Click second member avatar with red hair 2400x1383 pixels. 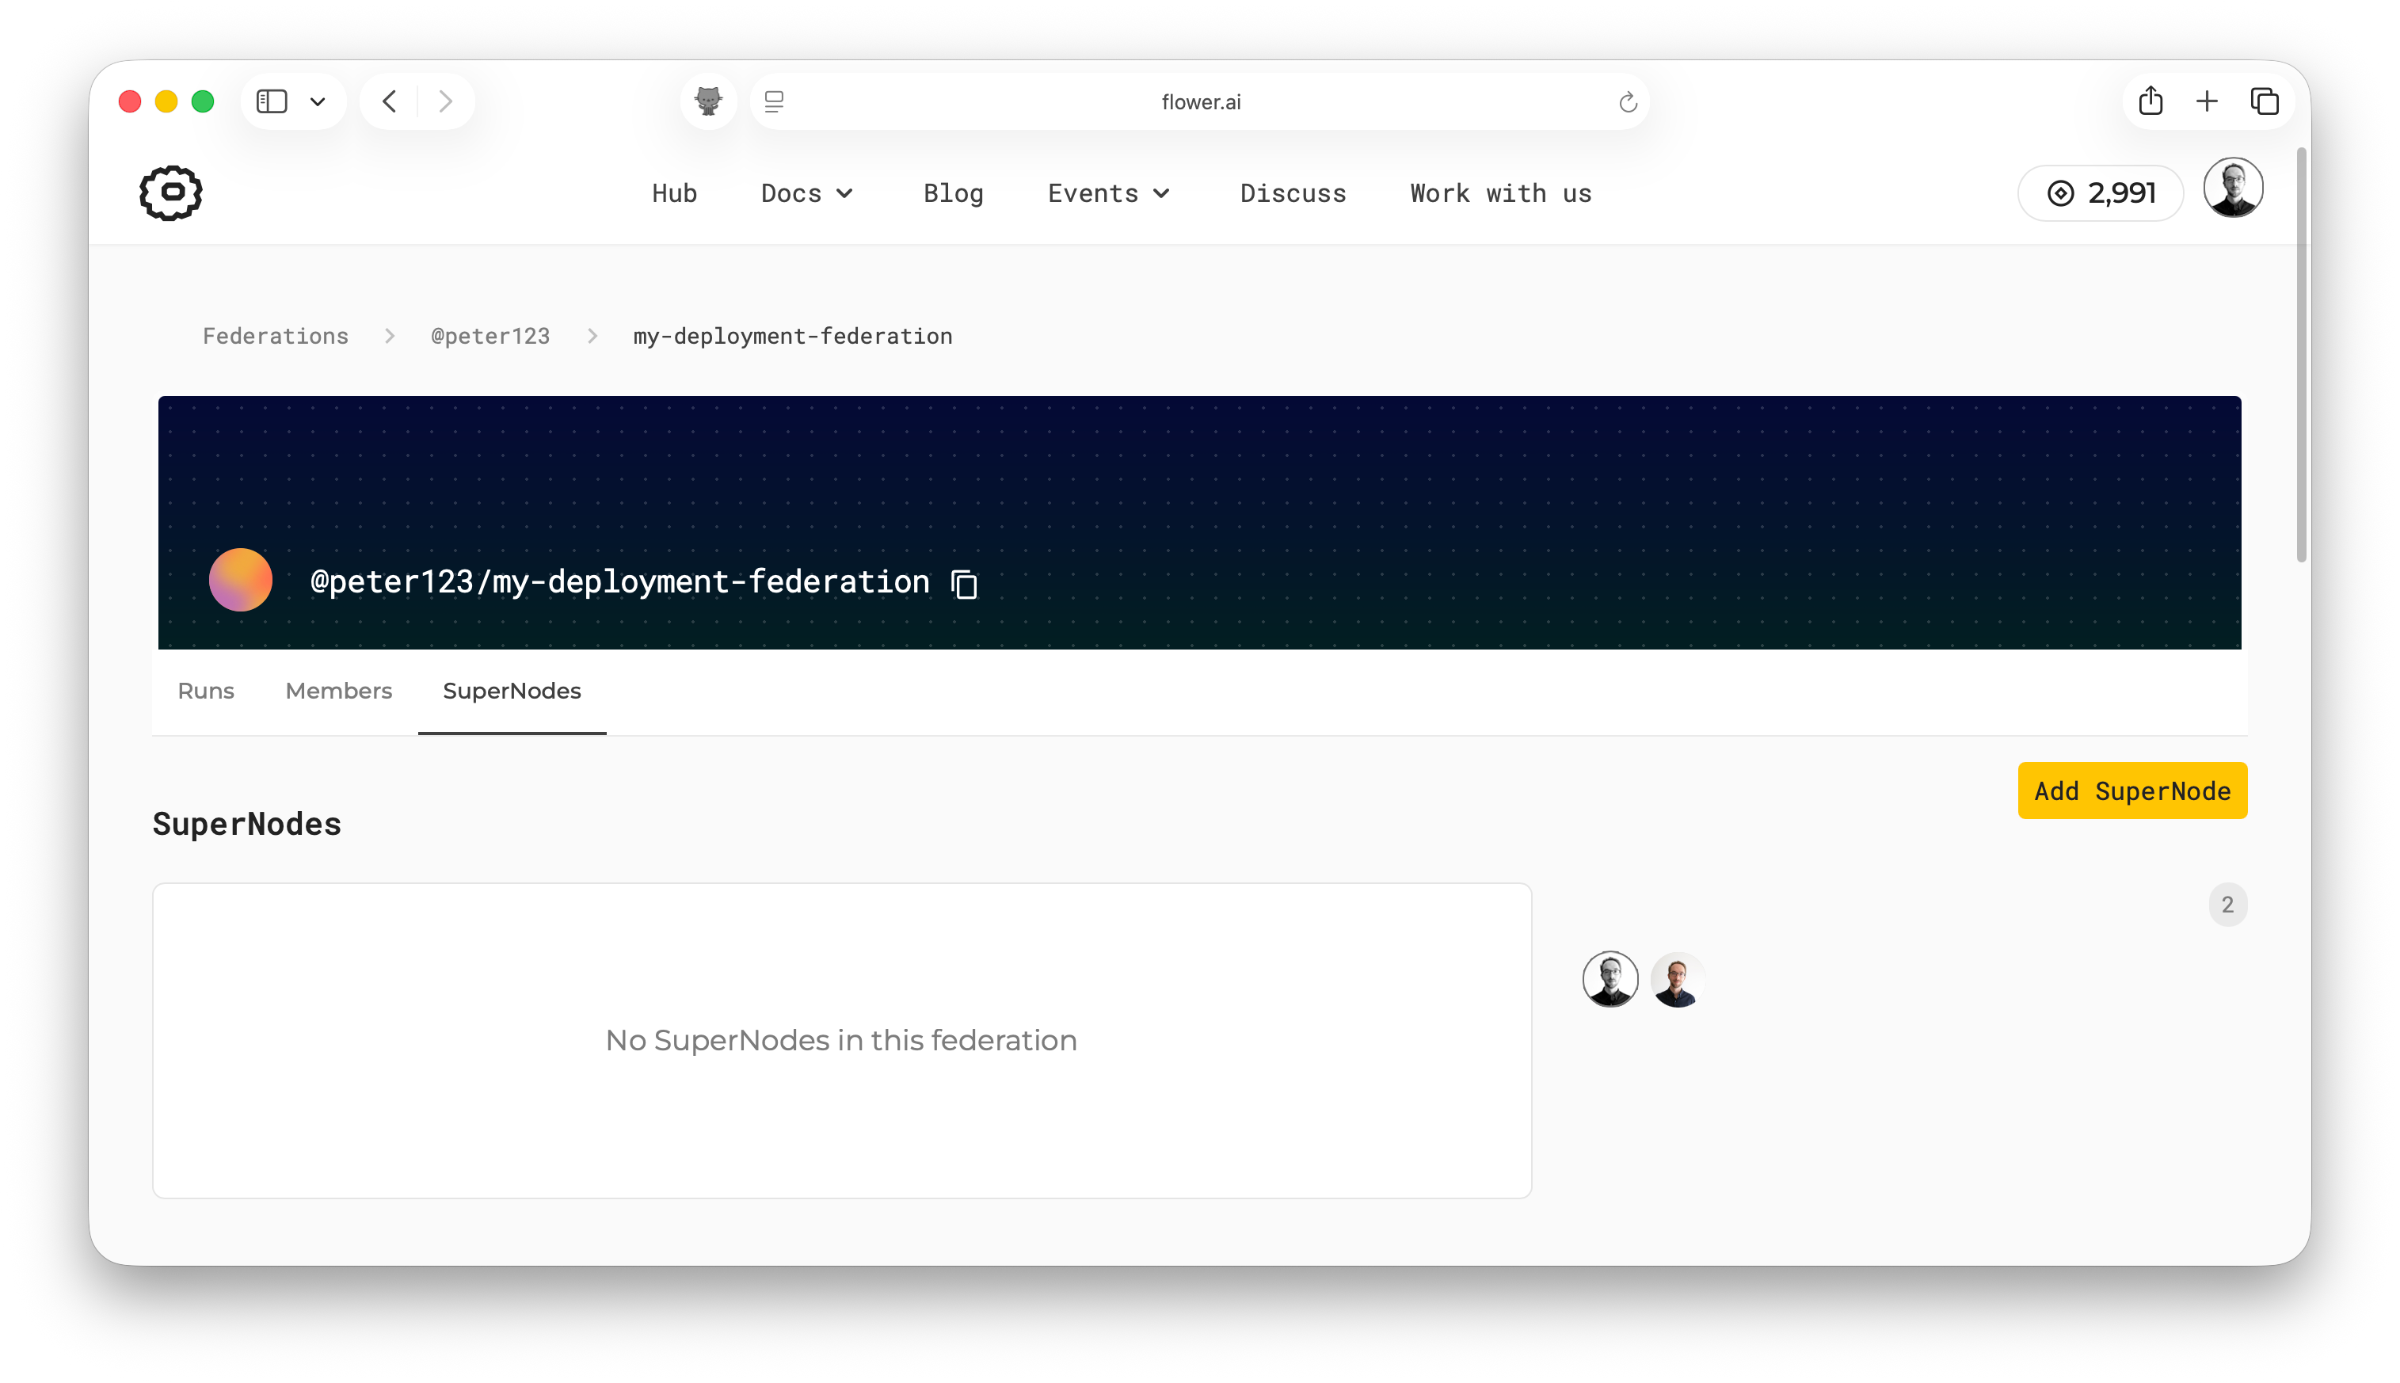(1678, 978)
